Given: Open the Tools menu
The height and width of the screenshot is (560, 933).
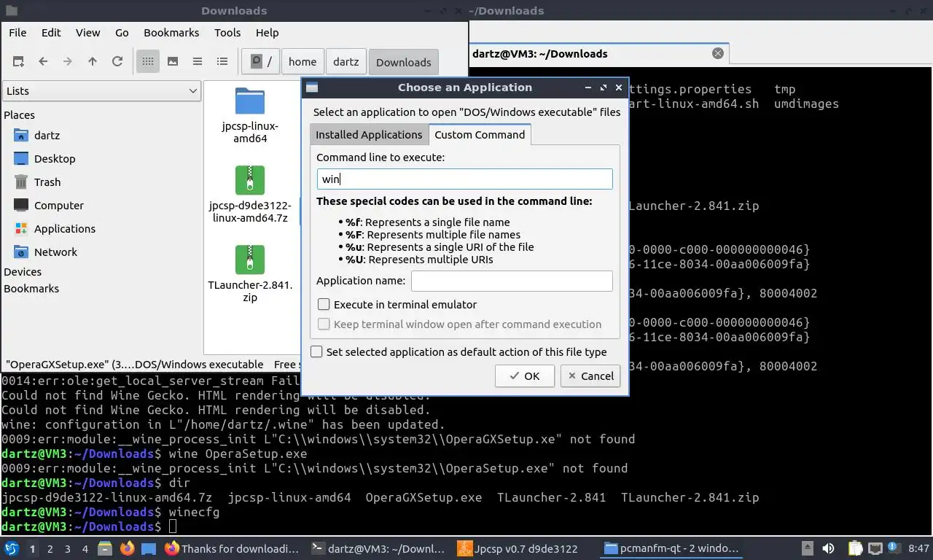Looking at the screenshot, I should point(227,33).
